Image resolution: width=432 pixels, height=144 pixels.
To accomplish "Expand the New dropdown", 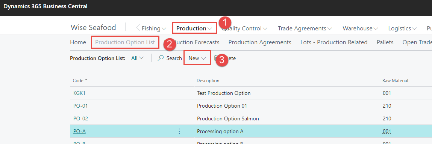I will [x=197, y=58].
